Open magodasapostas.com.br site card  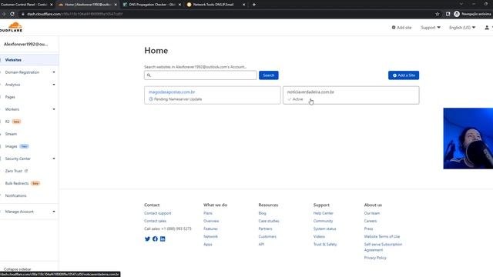click(x=213, y=95)
